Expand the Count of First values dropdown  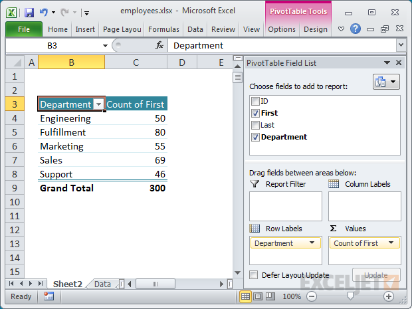tap(391, 243)
